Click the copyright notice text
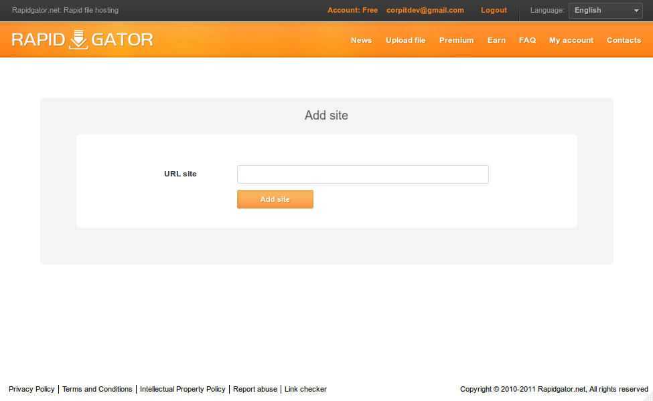Viewport: 653px width, 401px height. 554,390
